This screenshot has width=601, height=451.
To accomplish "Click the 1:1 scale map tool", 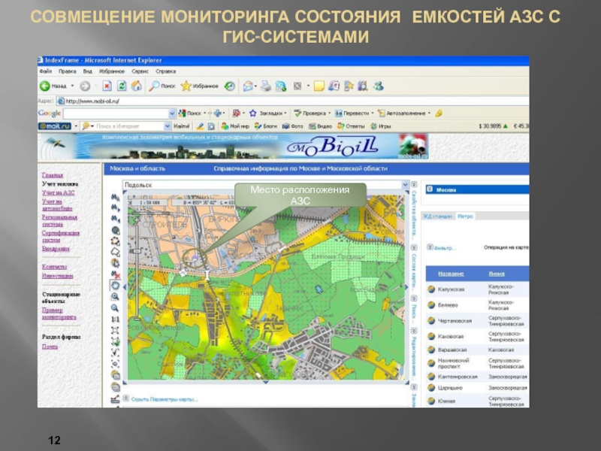I will 116,319.
